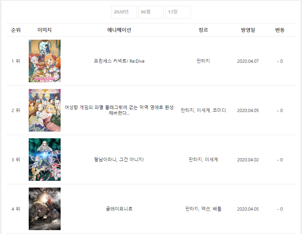Click the 방영일 column header
Viewport: 302px width, 234px height.
tap(248, 30)
